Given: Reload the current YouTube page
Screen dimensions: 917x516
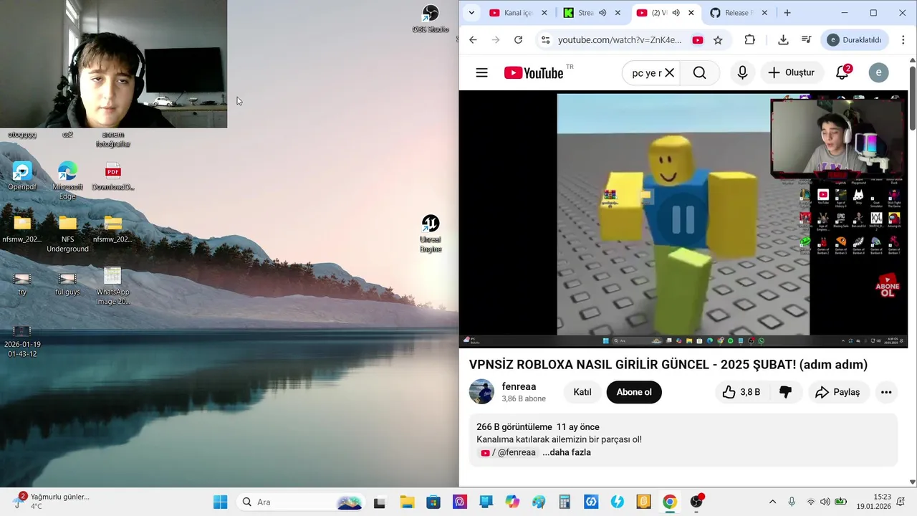Looking at the screenshot, I should click(519, 40).
